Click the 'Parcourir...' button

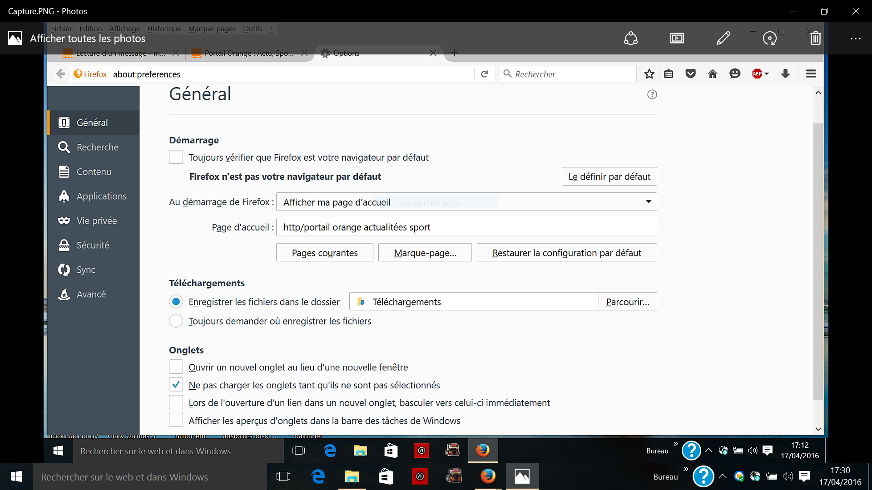pos(627,302)
